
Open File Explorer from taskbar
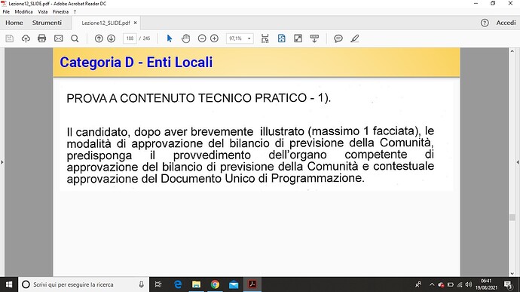point(197,284)
